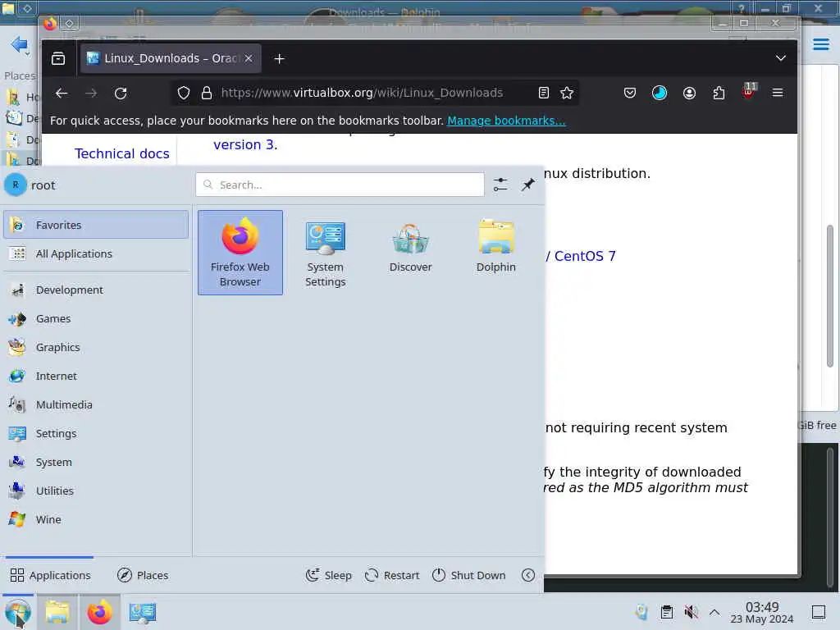This screenshot has width=840, height=630.
Task: Save page to Pocket
Action: (x=630, y=93)
